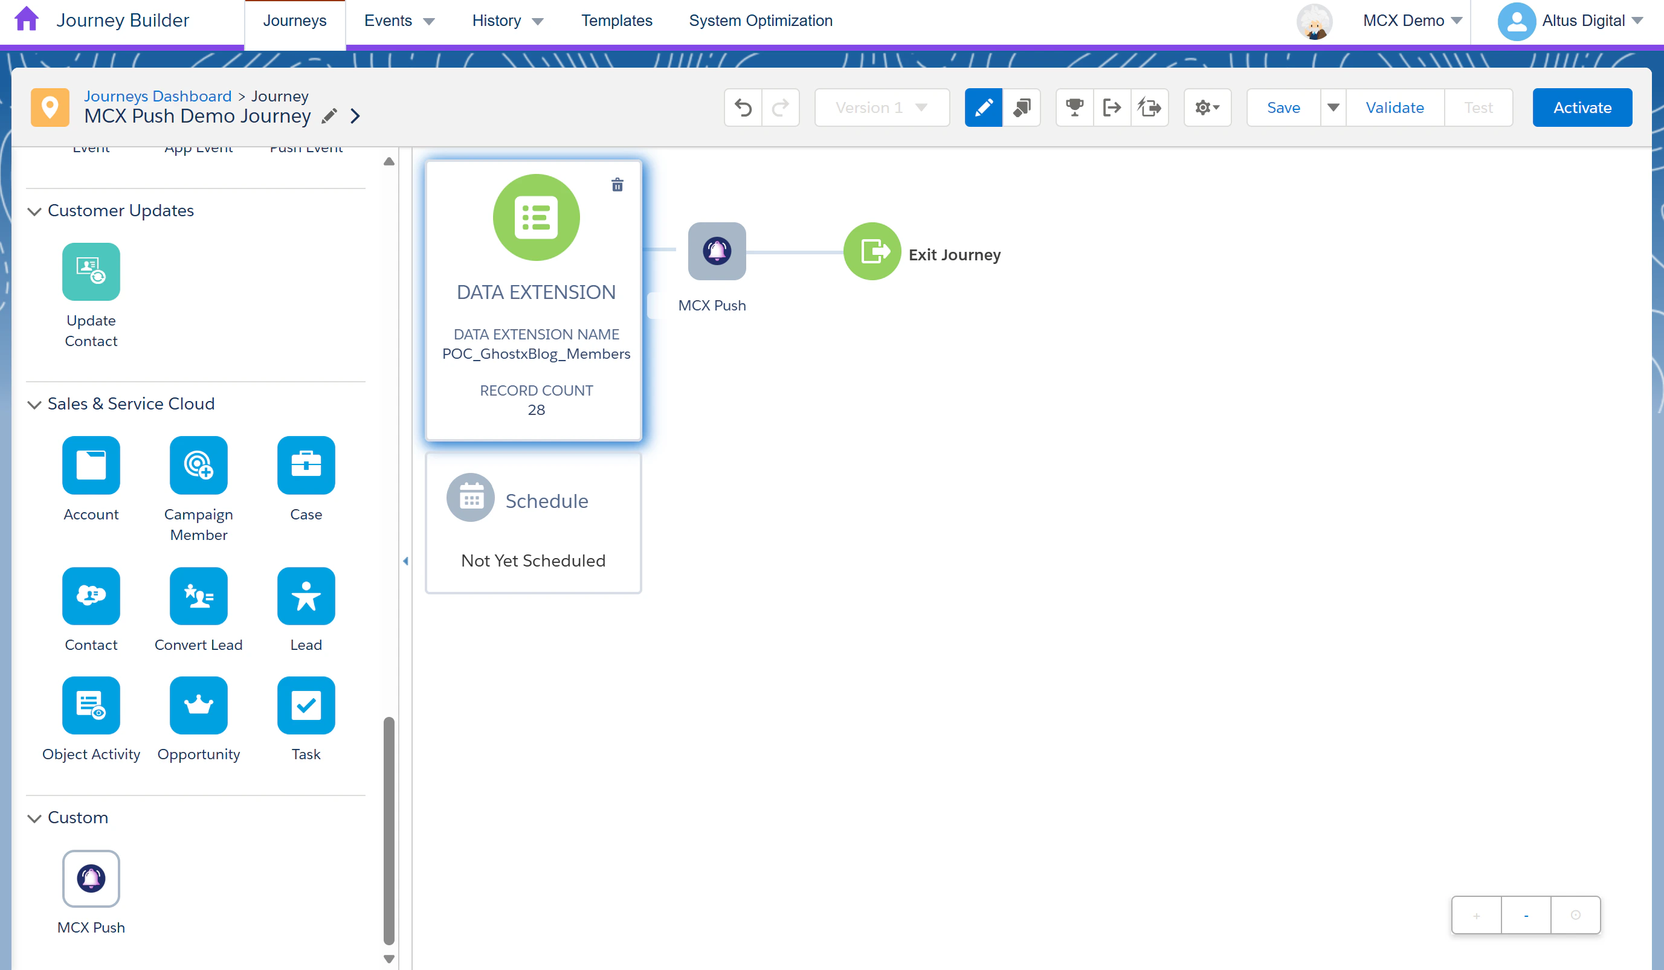Click the Activate button

[1582, 108]
